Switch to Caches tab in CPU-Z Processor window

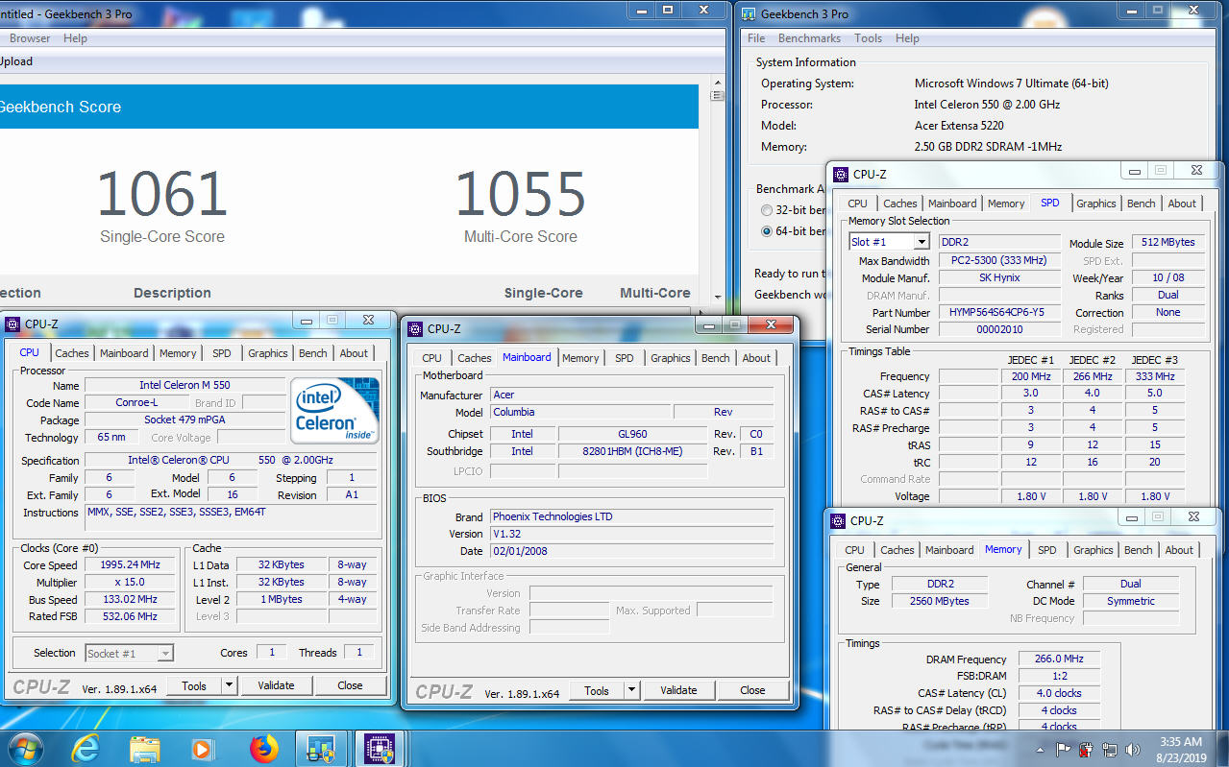72,353
